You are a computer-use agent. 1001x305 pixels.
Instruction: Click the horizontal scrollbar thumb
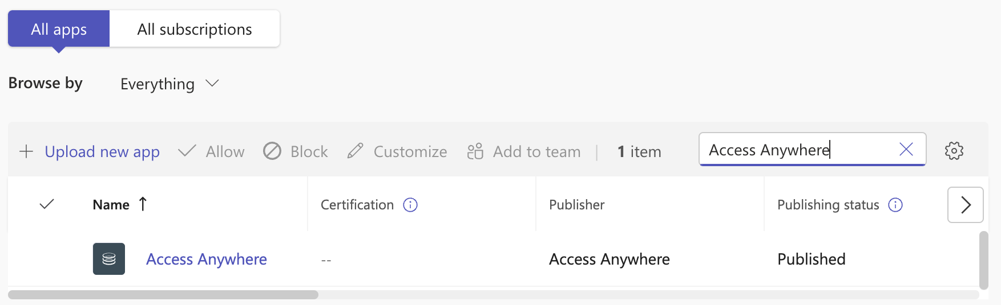click(x=163, y=295)
